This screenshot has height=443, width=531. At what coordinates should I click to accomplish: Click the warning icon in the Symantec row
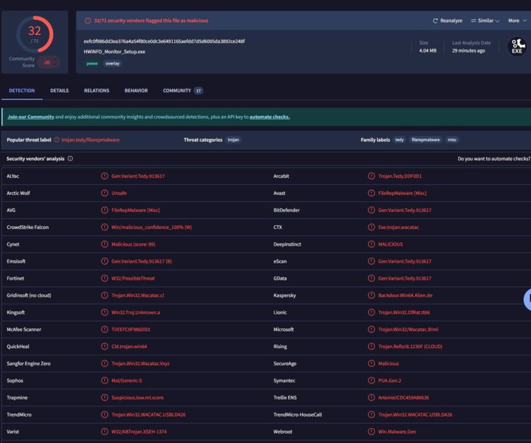pyautogui.click(x=372, y=380)
